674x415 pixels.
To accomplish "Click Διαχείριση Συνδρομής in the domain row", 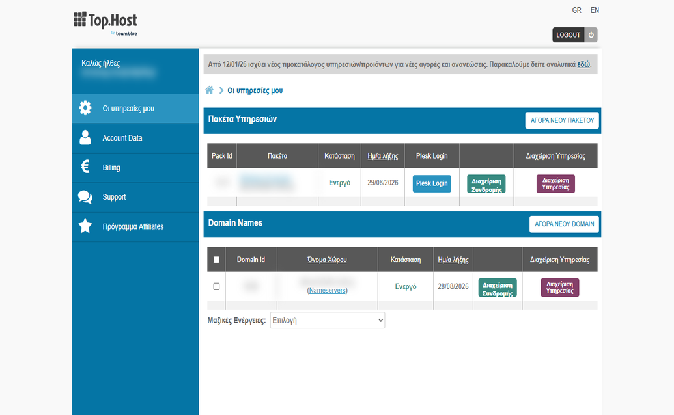I will coord(498,288).
